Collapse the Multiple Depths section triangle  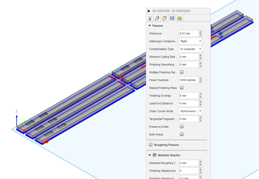(150, 155)
